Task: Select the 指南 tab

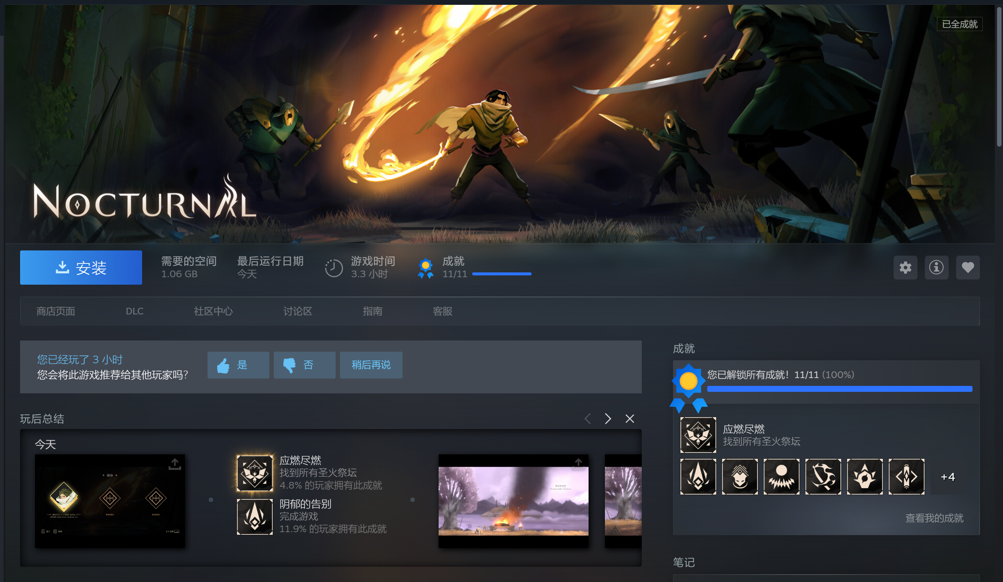Action: [x=372, y=311]
